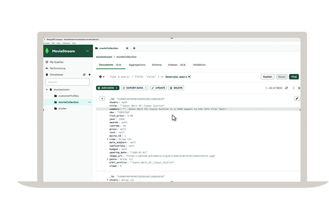Expand the genre Array (1) field
Viewport: 329px width, 219px height.
[x=107, y=159]
